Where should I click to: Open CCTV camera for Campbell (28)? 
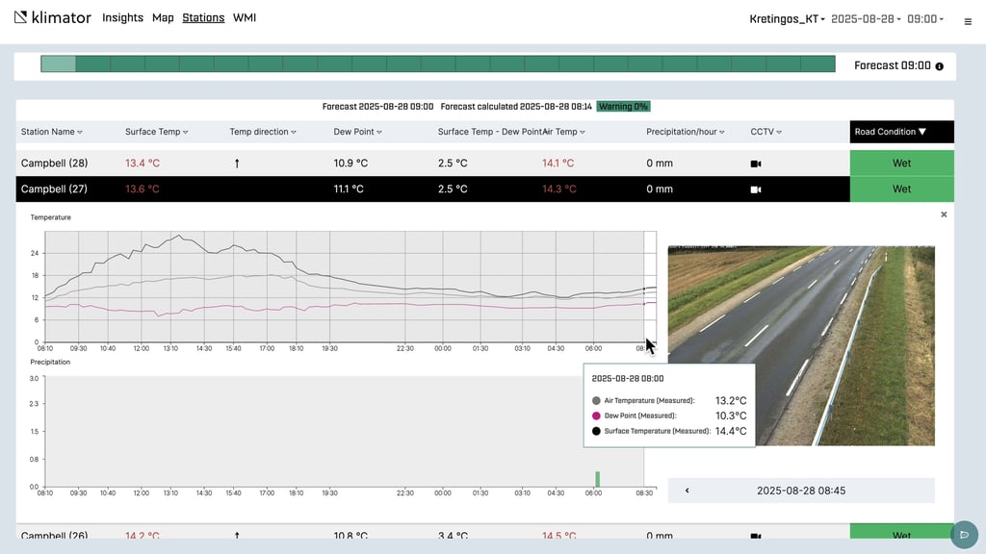(756, 164)
